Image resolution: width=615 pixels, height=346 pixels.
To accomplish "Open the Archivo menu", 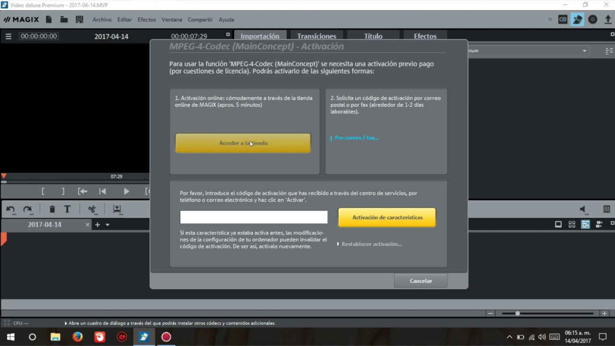I will coord(102,20).
